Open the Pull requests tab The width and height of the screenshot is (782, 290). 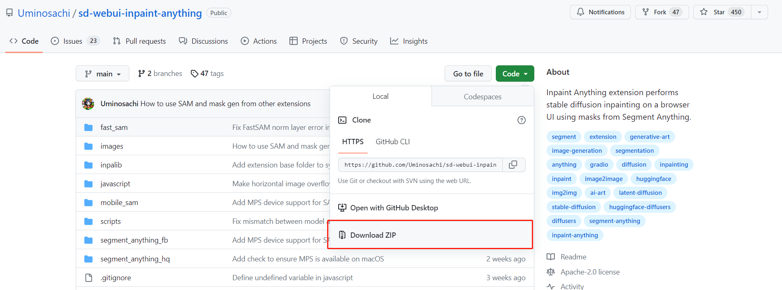(139, 41)
